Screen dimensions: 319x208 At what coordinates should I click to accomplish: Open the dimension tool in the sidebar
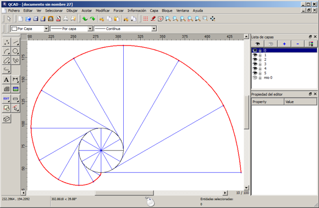point(15,80)
